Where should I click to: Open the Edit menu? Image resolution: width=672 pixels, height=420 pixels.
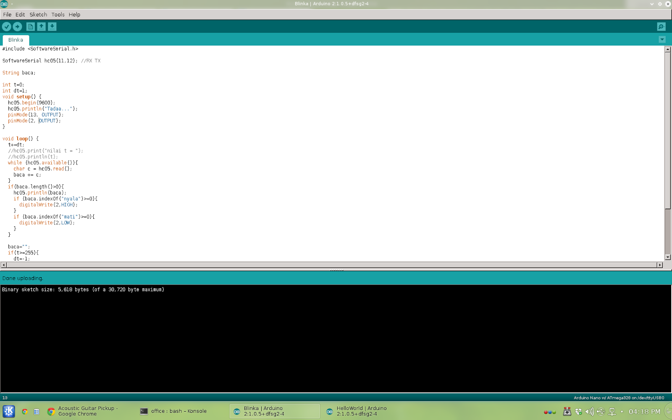[20, 14]
